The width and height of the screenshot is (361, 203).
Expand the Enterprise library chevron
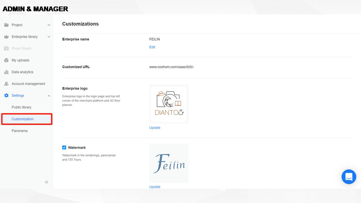[x=49, y=37]
